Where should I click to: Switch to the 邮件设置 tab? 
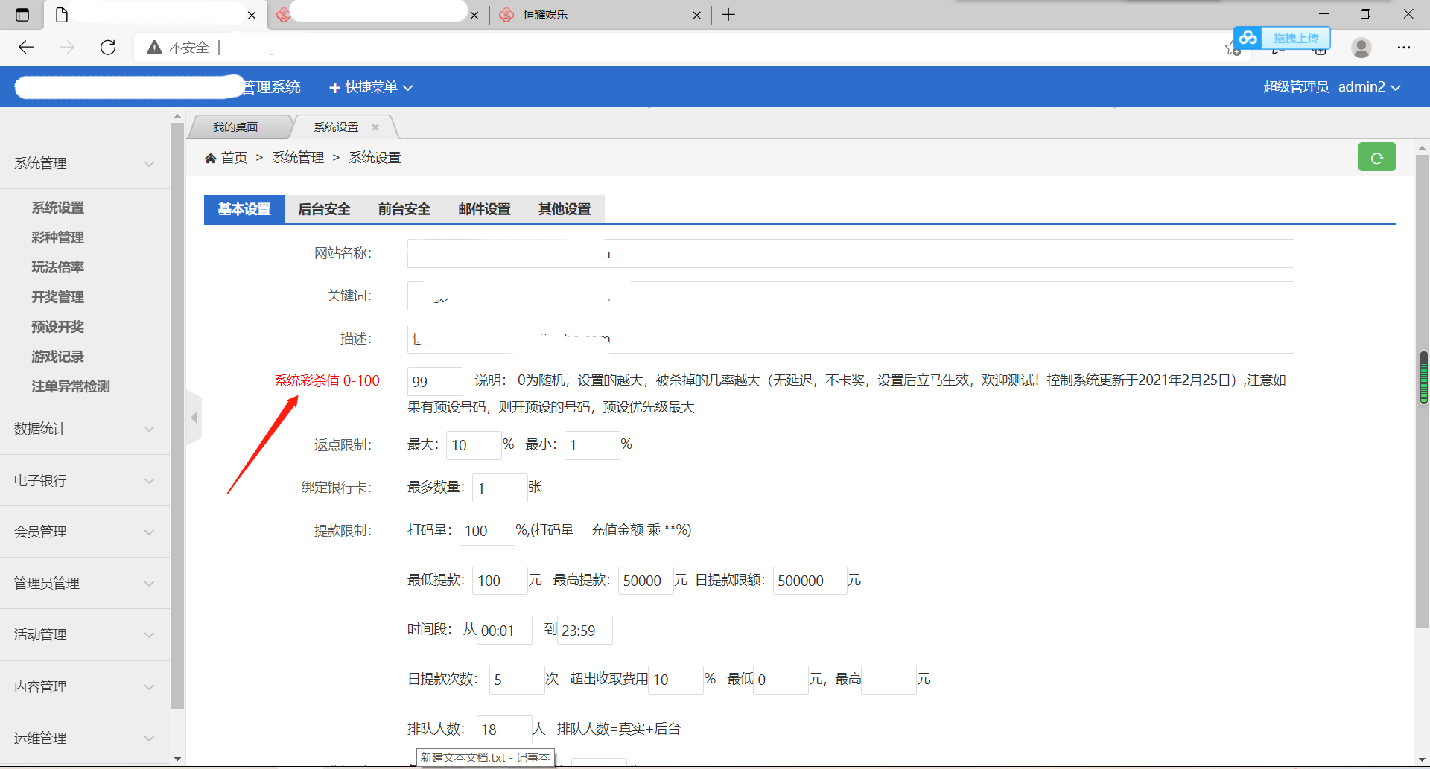[x=484, y=210]
